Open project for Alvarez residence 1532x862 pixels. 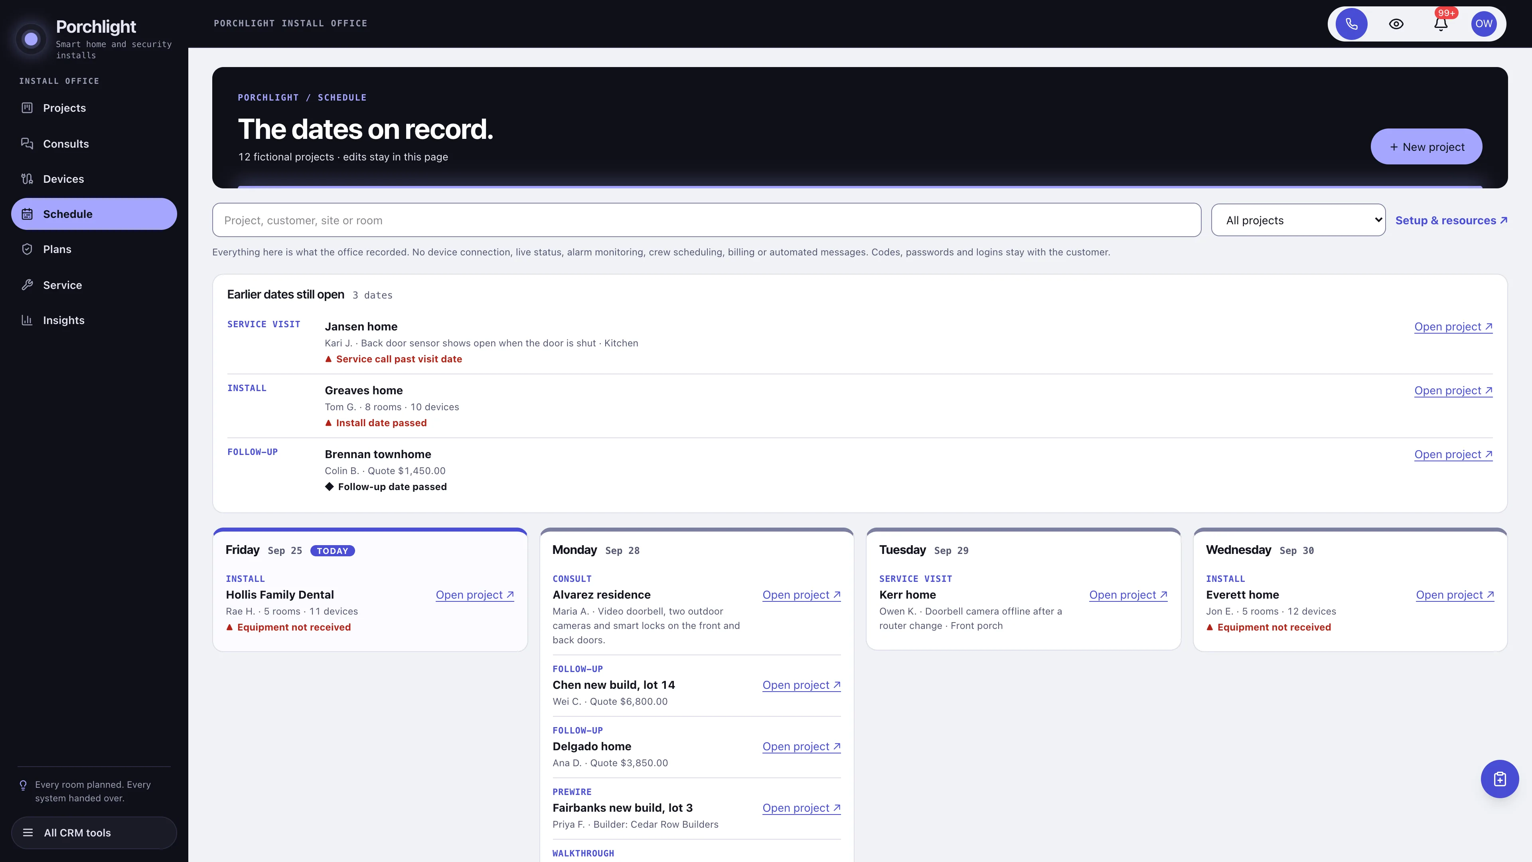click(x=802, y=595)
